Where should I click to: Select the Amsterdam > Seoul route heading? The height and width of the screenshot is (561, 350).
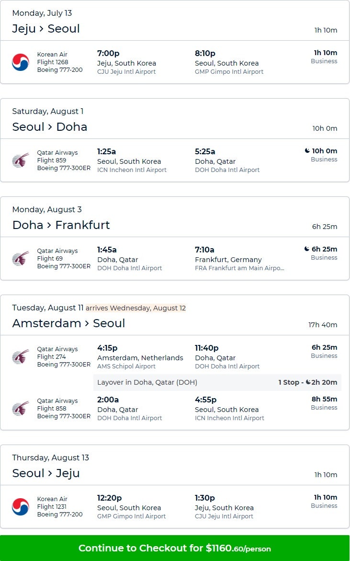[x=68, y=323]
